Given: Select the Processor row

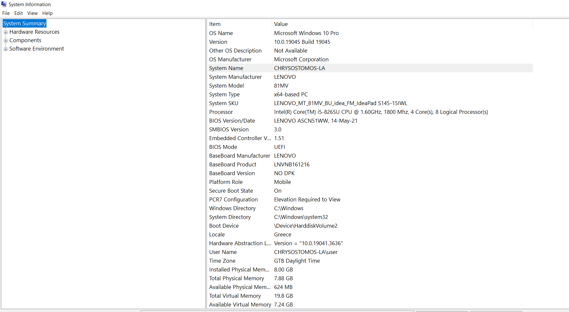Looking at the screenshot, I should point(370,112).
